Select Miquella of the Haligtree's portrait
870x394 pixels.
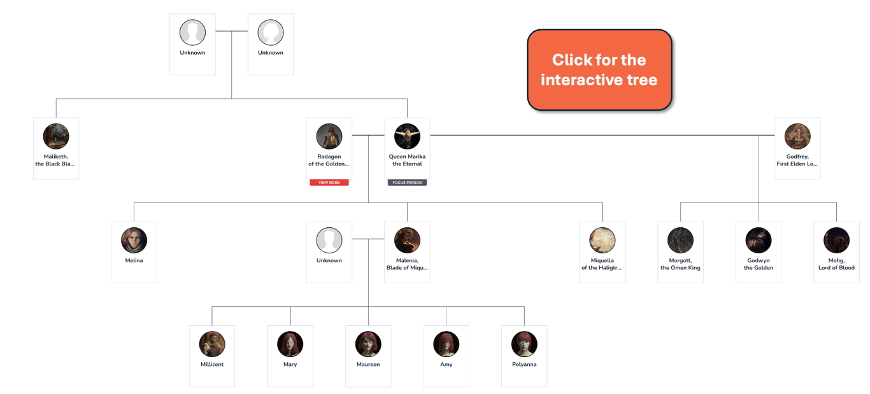tap(602, 240)
